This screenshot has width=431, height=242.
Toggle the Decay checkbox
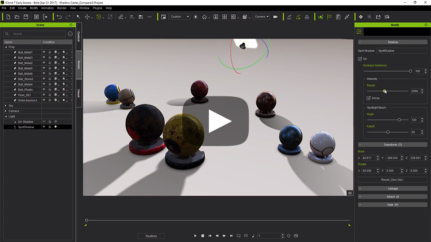coord(369,98)
